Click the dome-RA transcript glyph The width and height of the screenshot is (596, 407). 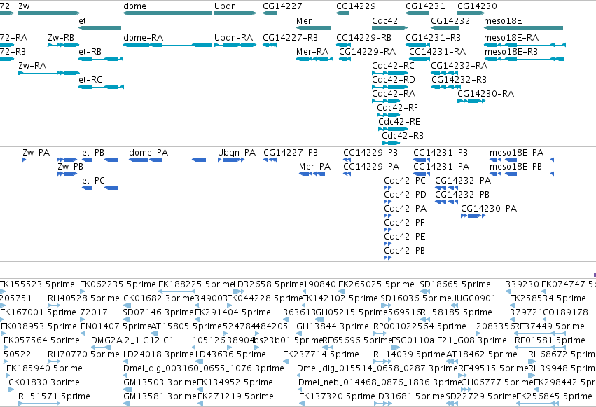click(x=167, y=45)
